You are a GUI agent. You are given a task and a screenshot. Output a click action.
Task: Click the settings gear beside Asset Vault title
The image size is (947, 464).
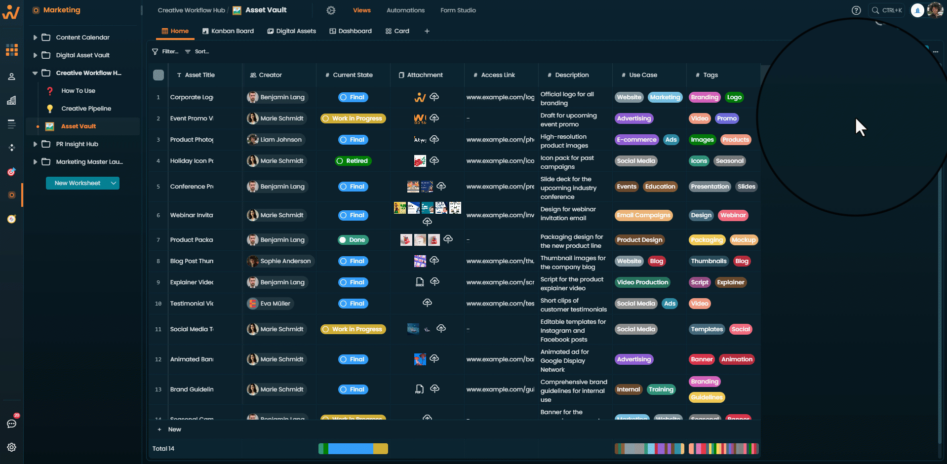331,10
